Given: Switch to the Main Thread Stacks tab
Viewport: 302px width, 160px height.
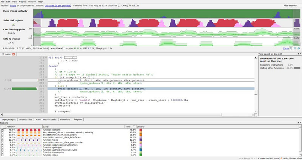Looking at the screenshot, I should pyautogui.click(x=46, y=120).
